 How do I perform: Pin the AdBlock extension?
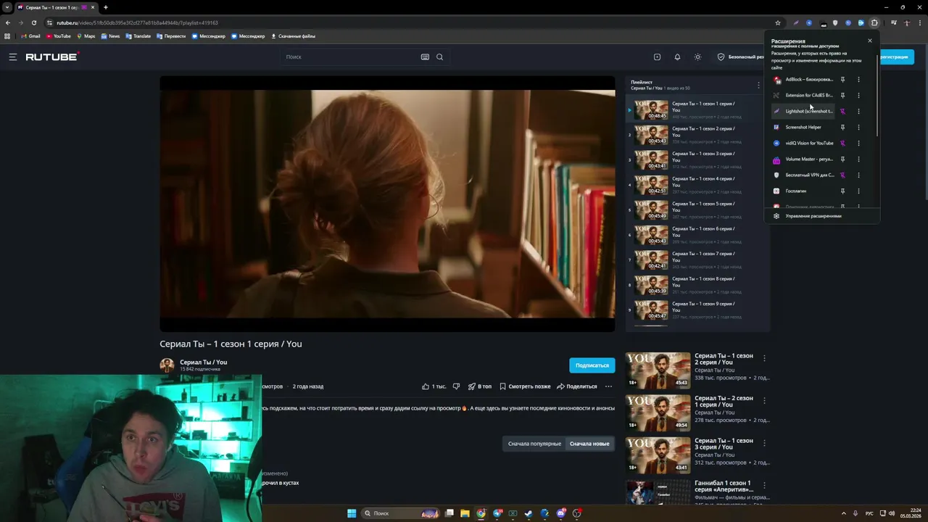(842, 80)
